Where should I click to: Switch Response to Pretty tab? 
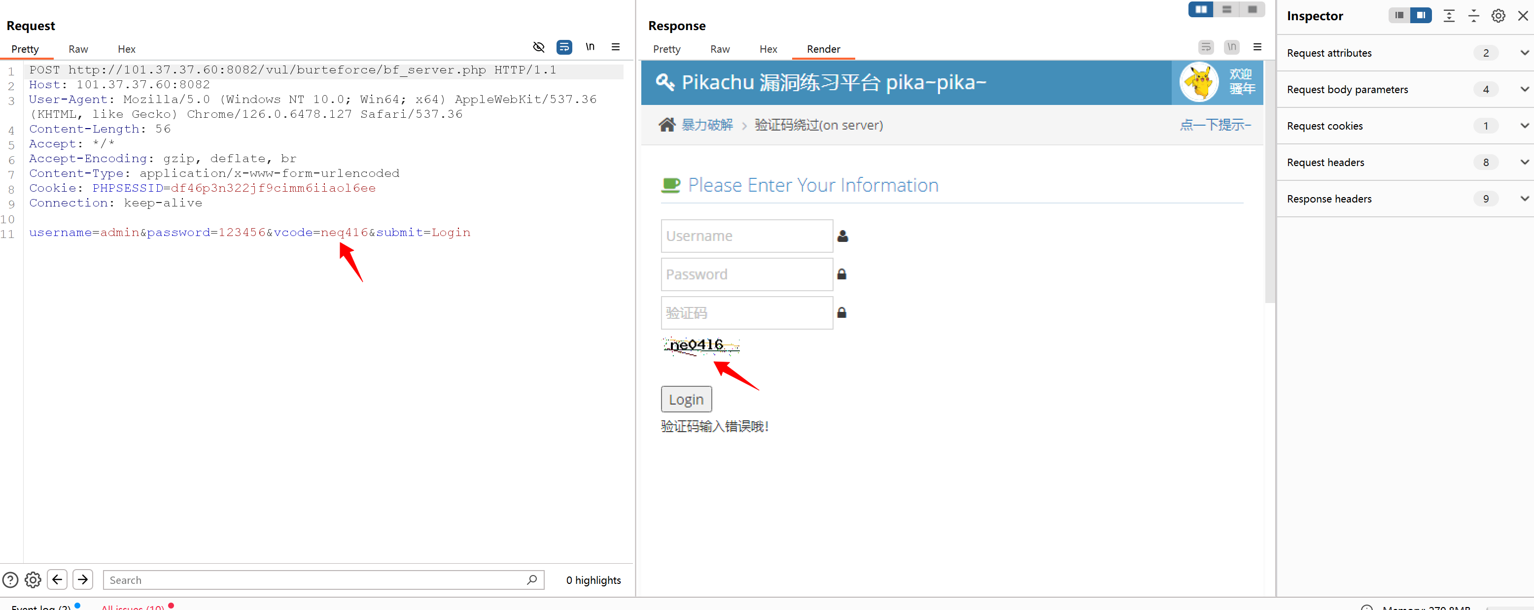(666, 49)
